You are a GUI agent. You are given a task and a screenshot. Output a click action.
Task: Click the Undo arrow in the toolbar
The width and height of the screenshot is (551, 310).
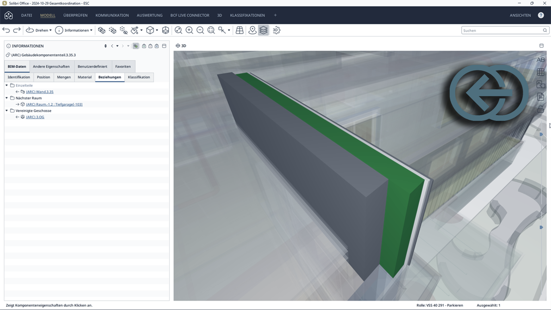(x=6, y=30)
